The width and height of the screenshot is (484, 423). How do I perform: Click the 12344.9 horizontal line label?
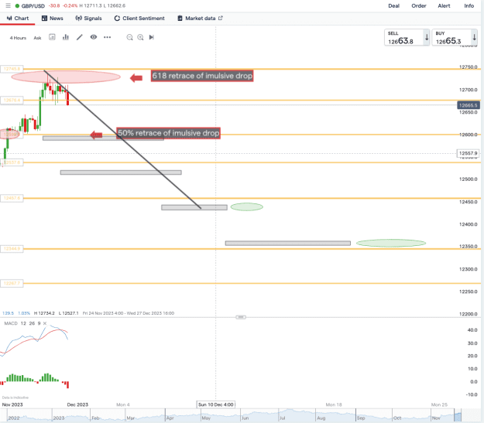12,248
